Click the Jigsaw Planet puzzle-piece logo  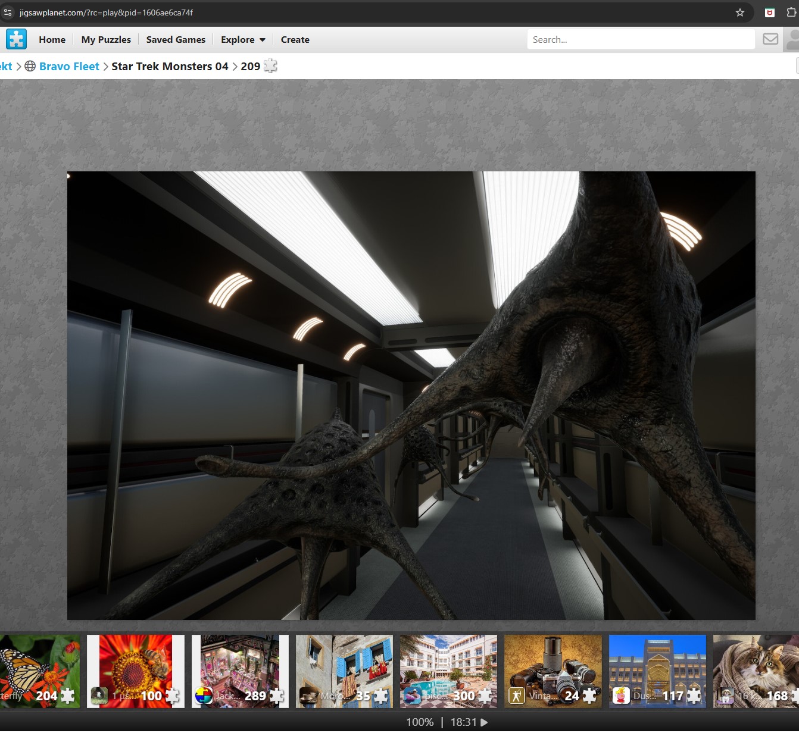(16, 39)
